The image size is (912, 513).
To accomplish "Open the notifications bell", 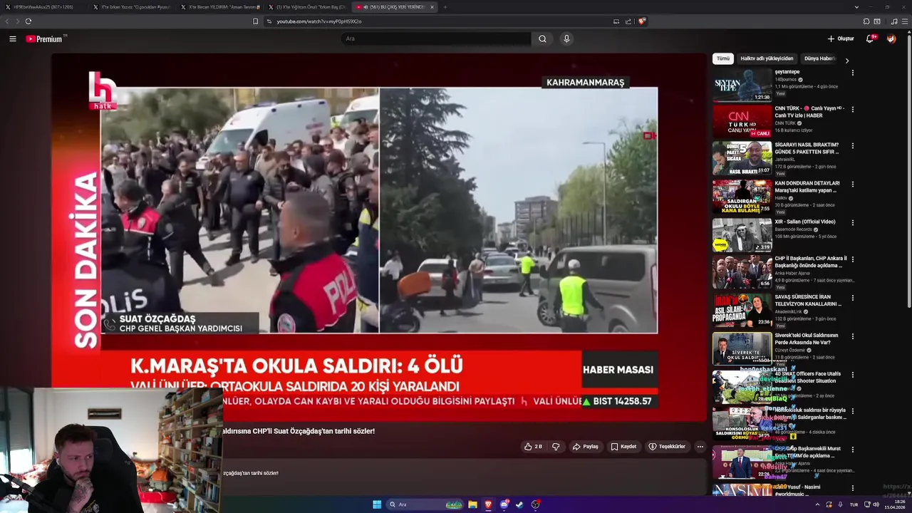I will pyautogui.click(x=870, y=38).
